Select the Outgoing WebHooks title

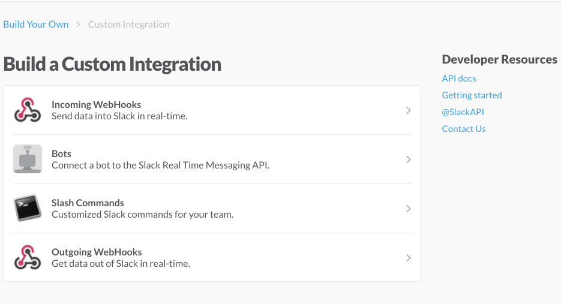(x=97, y=252)
